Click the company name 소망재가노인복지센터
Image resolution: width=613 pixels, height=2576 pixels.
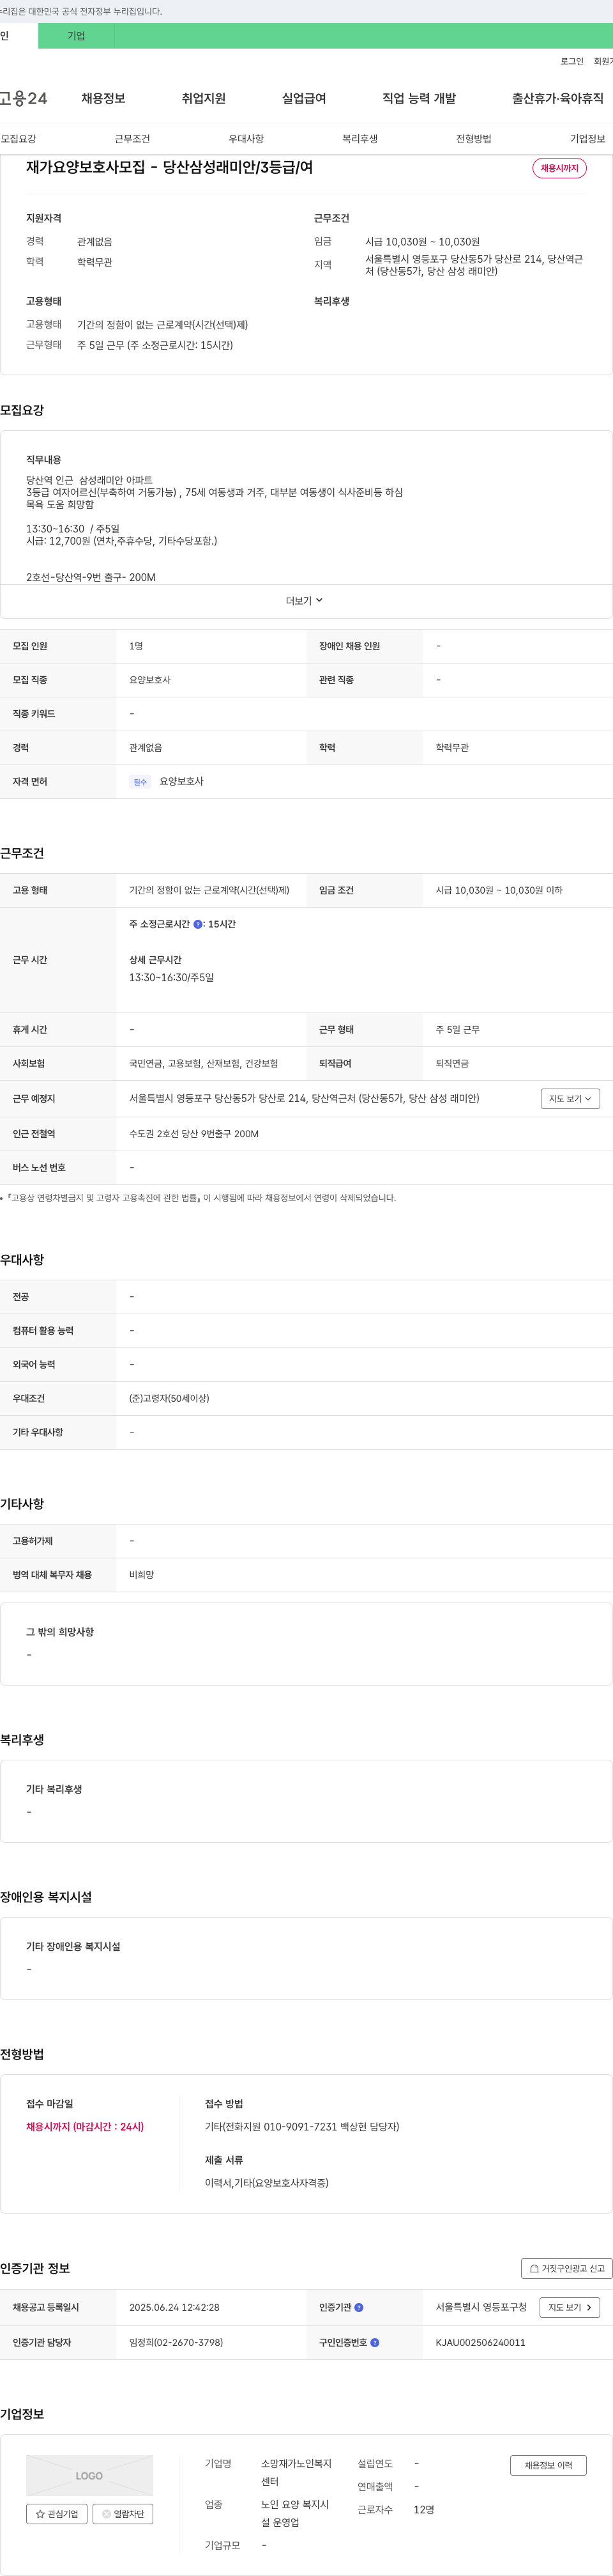coord(296,2472)
